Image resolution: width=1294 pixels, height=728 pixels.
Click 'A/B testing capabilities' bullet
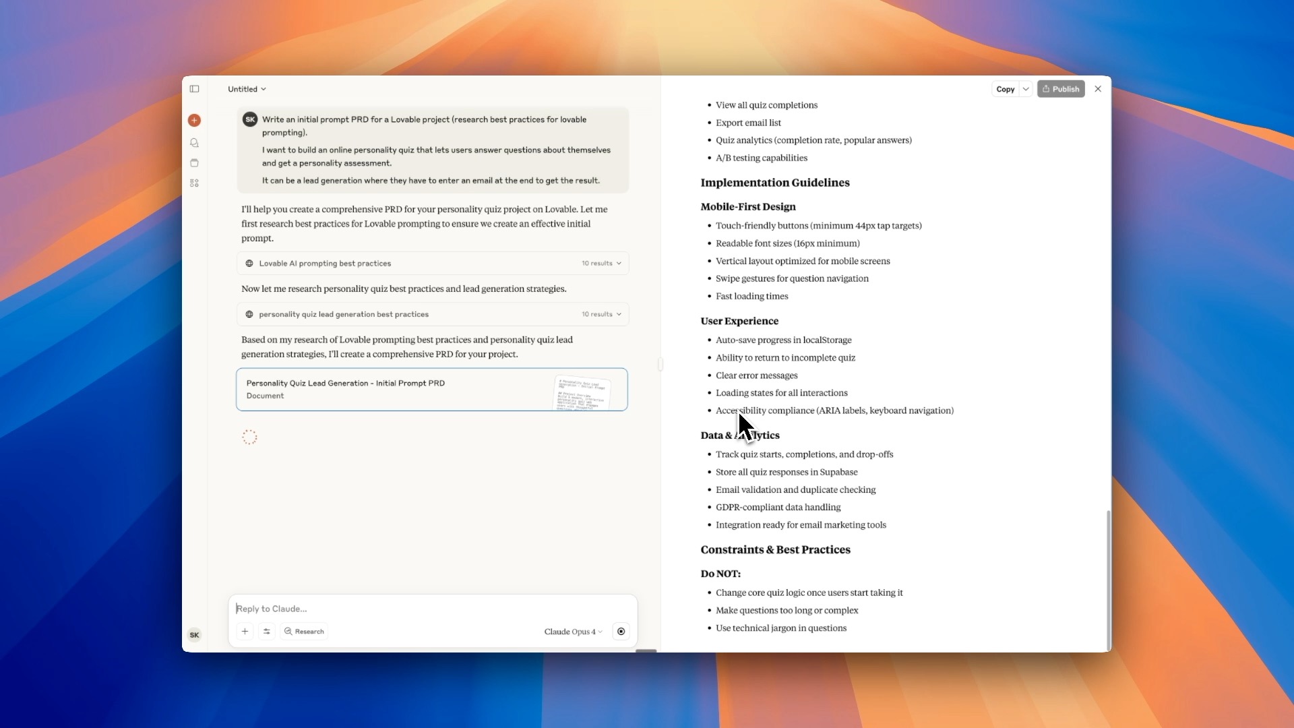click(x=762, y=158)
